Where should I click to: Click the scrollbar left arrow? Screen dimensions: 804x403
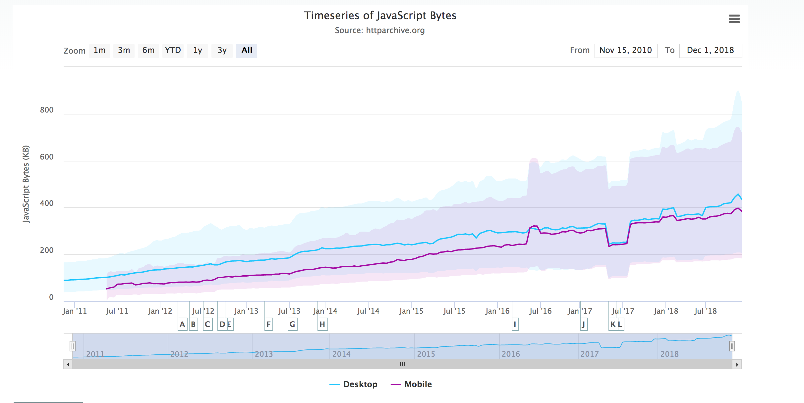[x=68, y=364]
